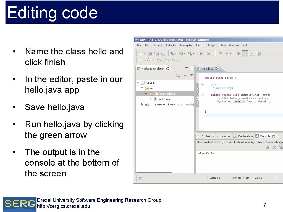Open the New wizard dropdown arrow

click(144, 54)
